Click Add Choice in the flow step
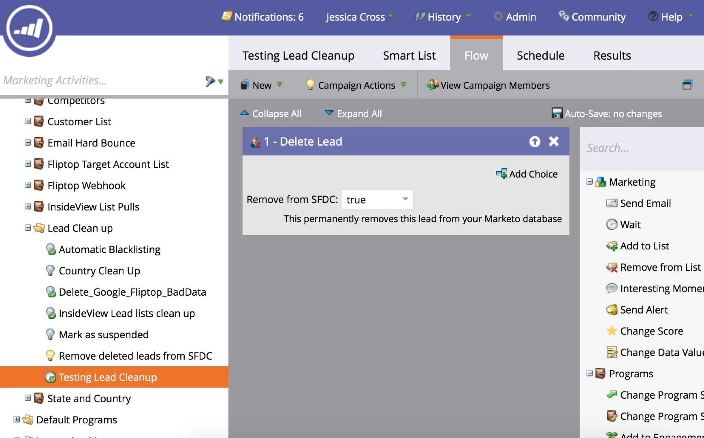The image size is (704, 438). click(x=527, y=174)
